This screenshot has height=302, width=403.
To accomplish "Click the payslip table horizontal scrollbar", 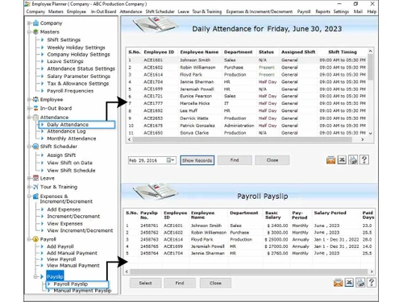I will (249, 271).
